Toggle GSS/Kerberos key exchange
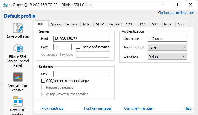This screenshot has height=115, width=198. (43, 81)
